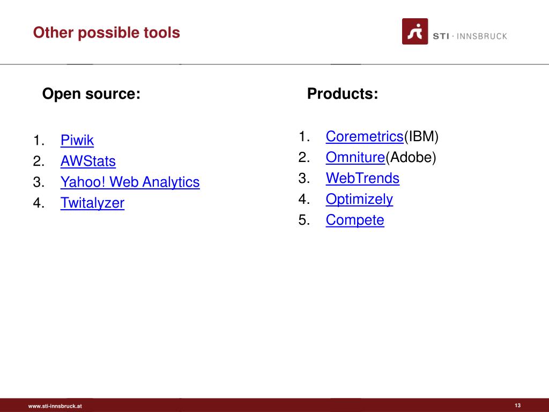Select the 'Open source:' heading
The height and width of the screenshot is (412, 549).
click(x=91, y=94)
